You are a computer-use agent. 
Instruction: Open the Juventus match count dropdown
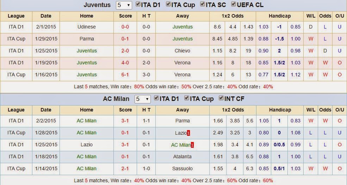click(x=124, y=5)
